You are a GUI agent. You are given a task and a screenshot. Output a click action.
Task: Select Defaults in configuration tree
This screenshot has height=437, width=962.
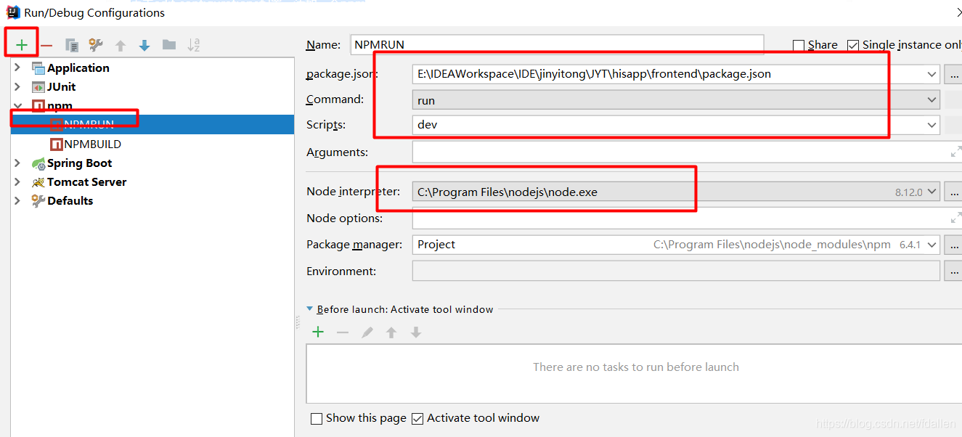point(70,200)
